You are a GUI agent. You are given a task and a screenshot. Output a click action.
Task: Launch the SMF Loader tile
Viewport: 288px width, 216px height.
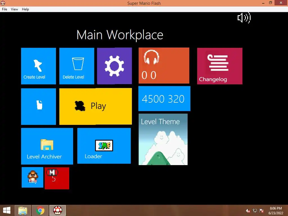pyautogui.click(x=104, y=146)
